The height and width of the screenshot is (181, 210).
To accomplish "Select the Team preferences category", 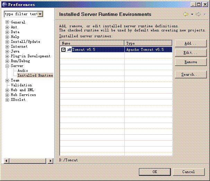I will pyautogui.click(x=15, y=80).
